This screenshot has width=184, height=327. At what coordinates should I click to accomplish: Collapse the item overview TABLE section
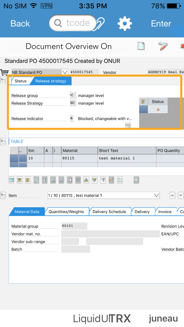point(3,141)
